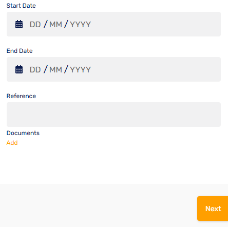The image size is (228, 227).
Task: Select the YYYY segment of Start Date
Action: tap(80, 24)
